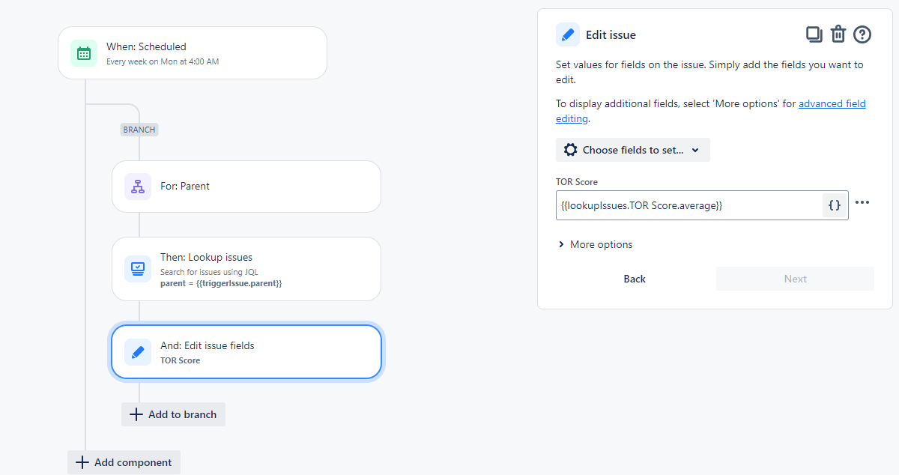Open help via question mark icon

point(862,34)
